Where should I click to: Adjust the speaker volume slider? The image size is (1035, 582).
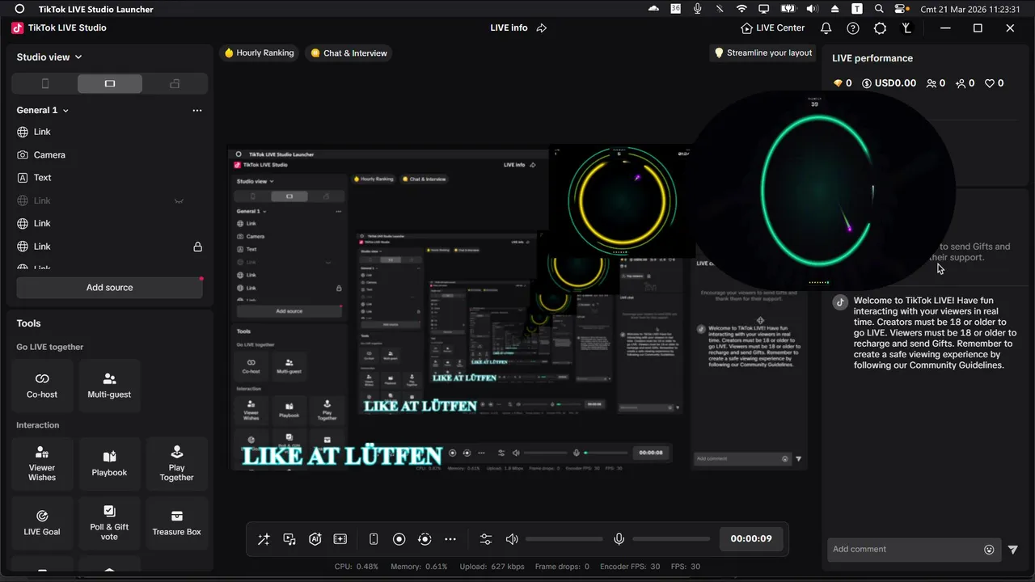[564, 539]
